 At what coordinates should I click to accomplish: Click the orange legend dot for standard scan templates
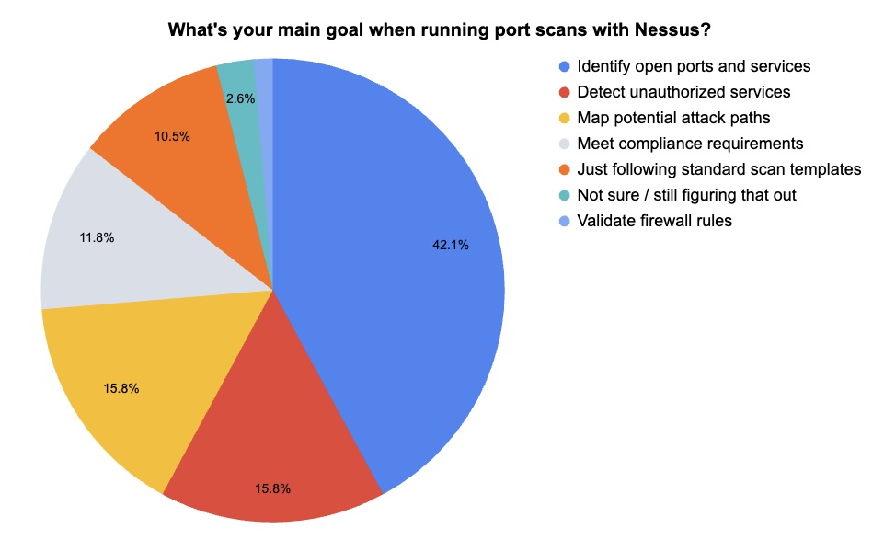564,169
